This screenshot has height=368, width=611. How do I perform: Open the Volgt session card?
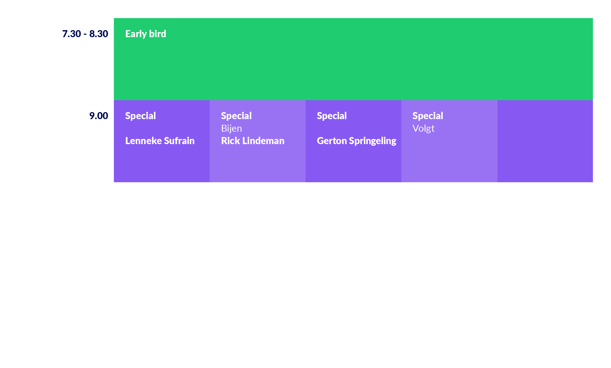pyautogui.click(x=449, y=141)
